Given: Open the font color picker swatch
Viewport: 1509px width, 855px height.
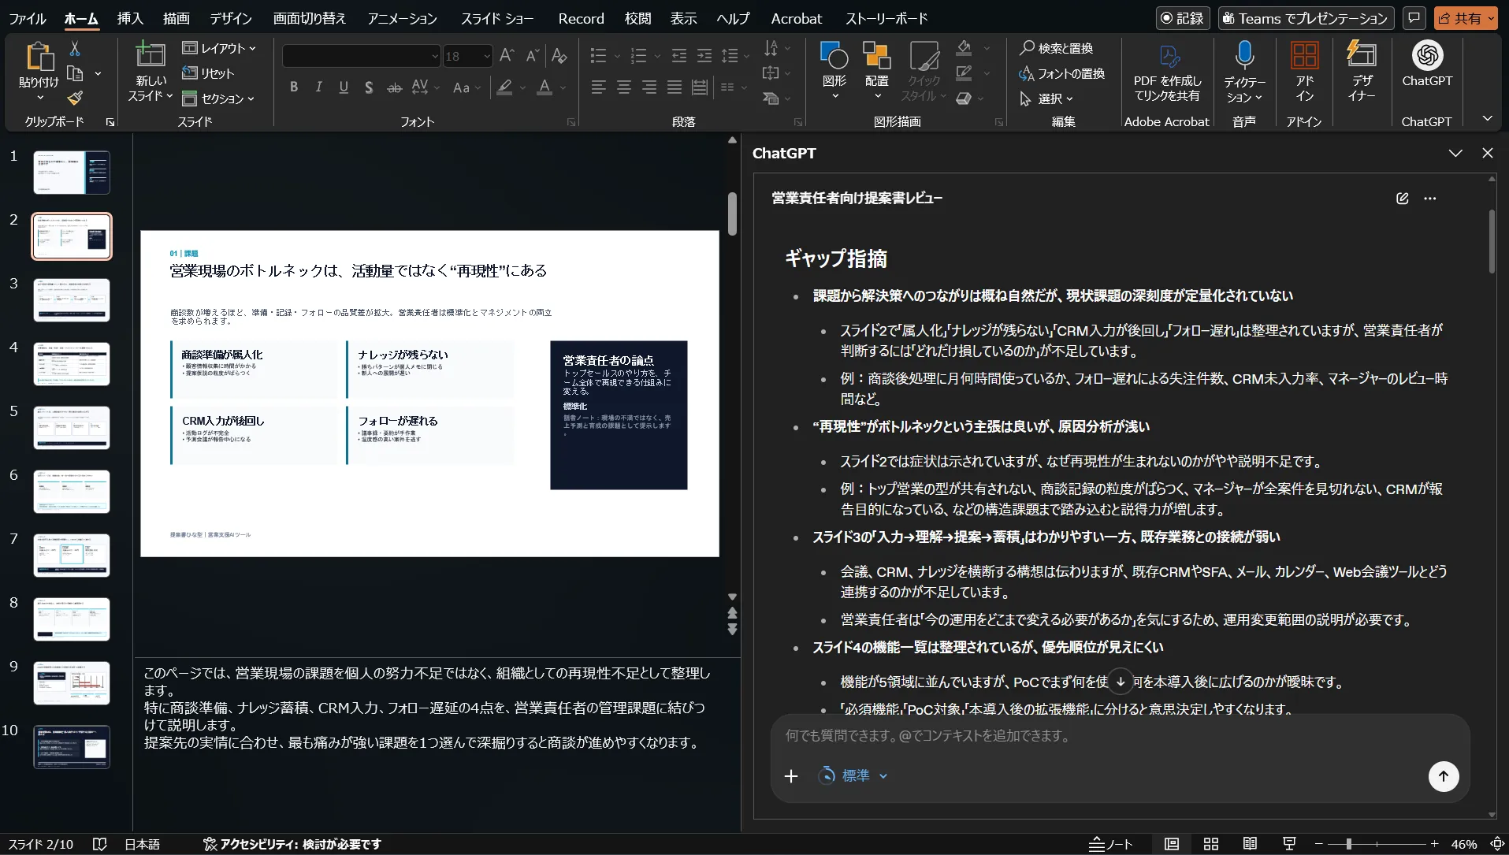Looking at the screenshot, I should (x=544, y=87).
